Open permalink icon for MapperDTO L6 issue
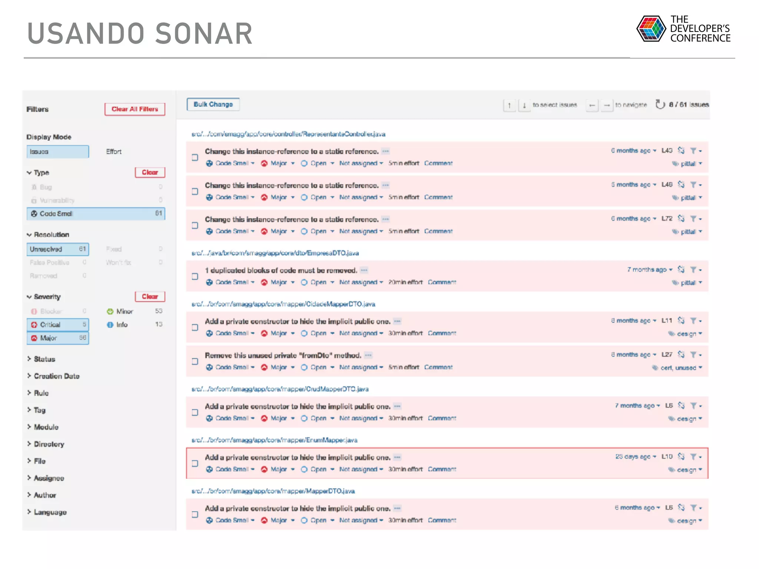The width and height of the screenshot is (759, 569). click(x=681, y=508)
